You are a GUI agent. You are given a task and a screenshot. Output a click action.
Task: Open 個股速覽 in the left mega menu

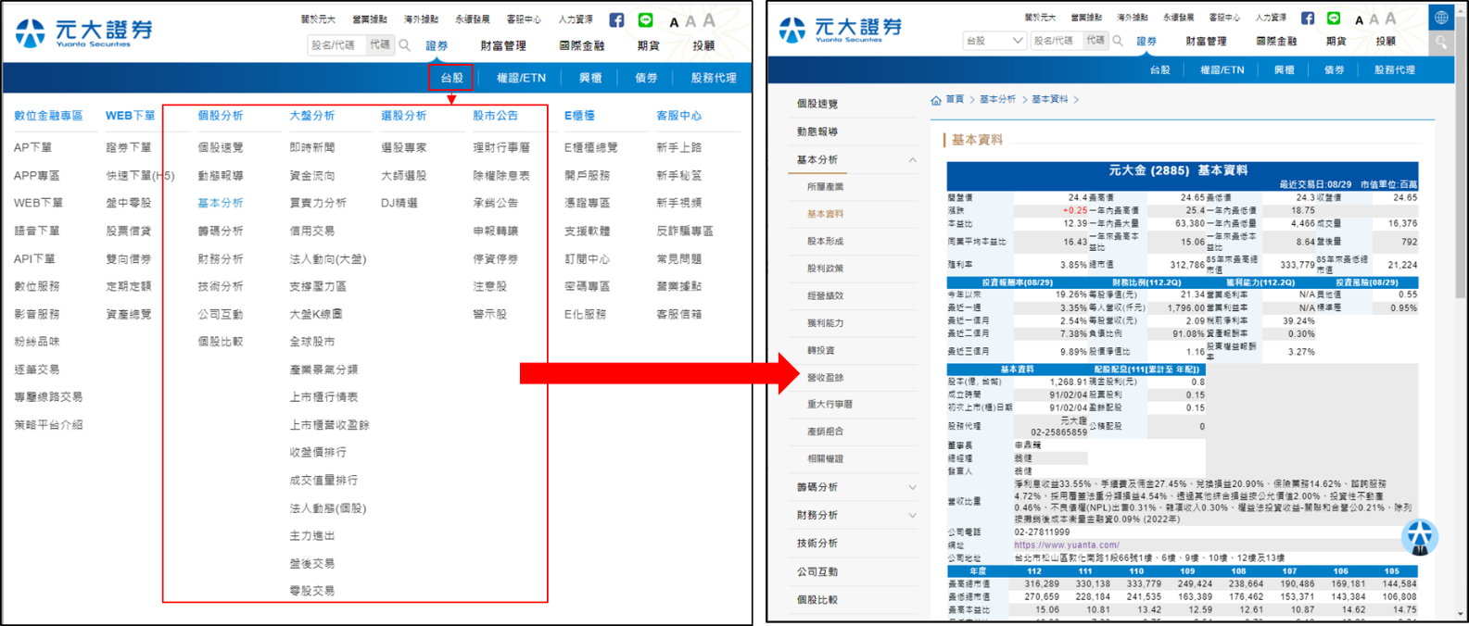(221, 147)
